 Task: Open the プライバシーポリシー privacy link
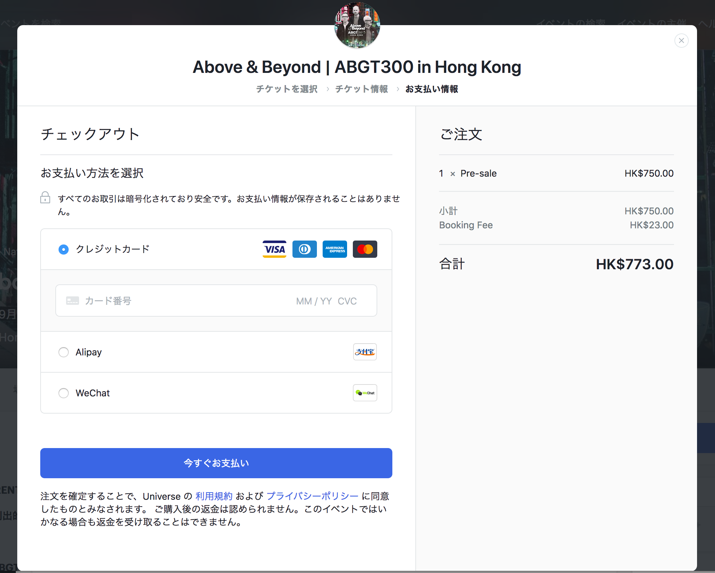[313, 496]
